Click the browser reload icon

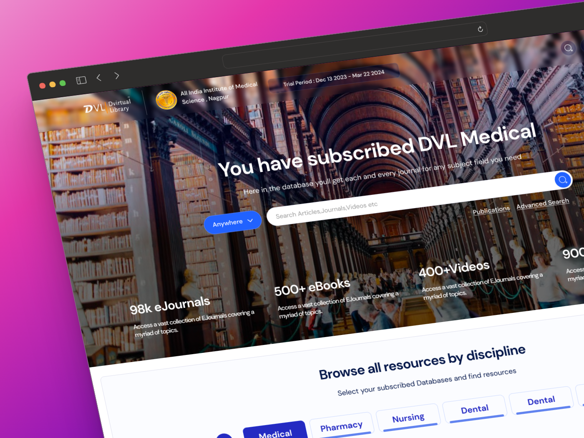tap(480, 29)
